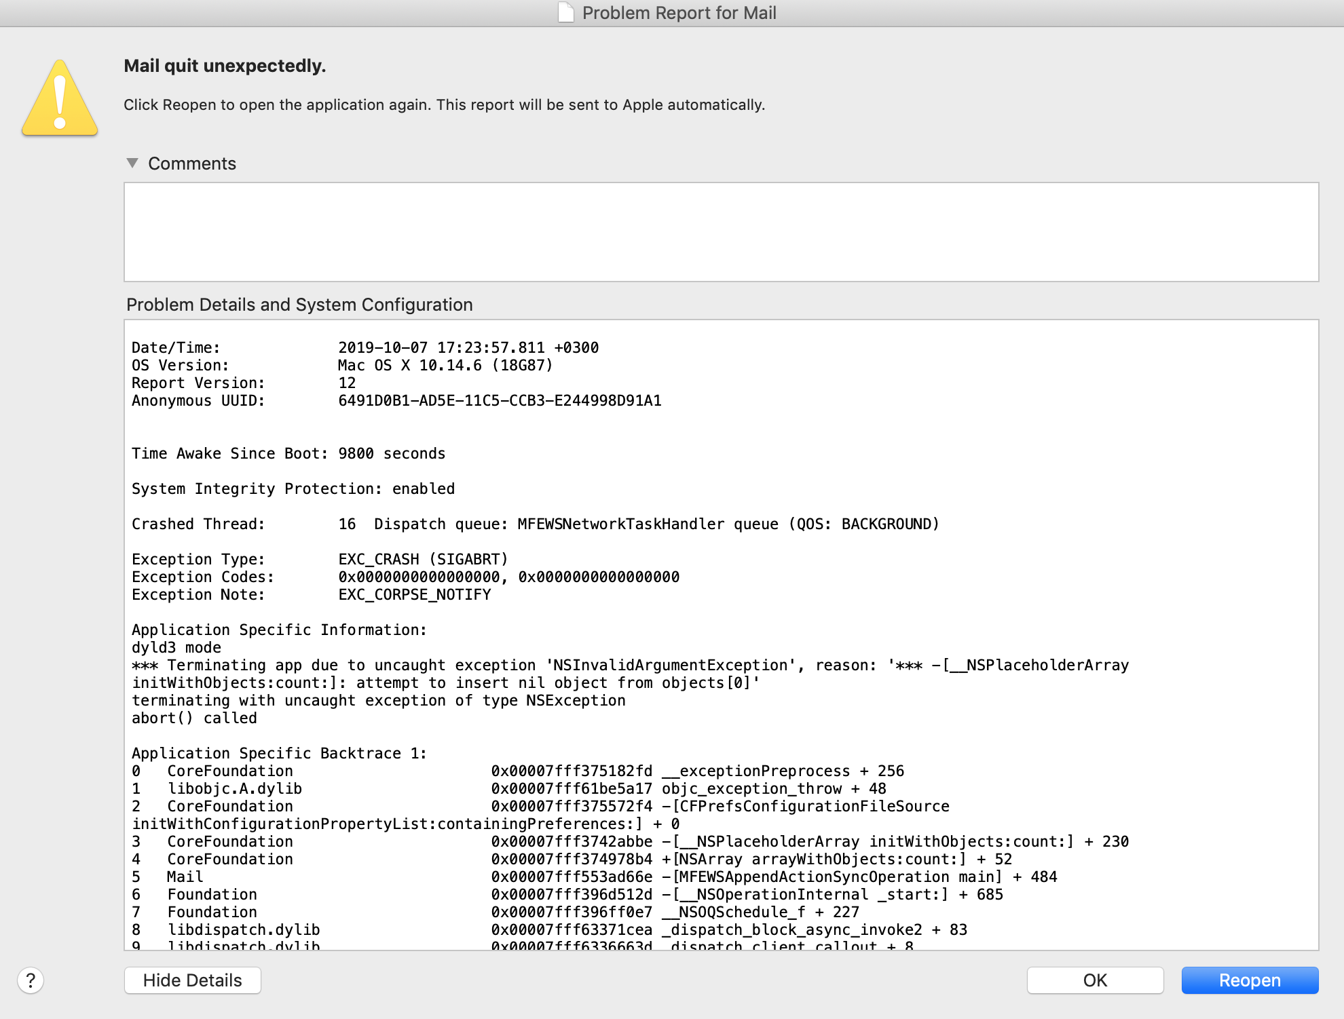Click the 'Click Reopen to open the application' message
This screenshot has height=1019, width=1344.
tap(444, 104)
